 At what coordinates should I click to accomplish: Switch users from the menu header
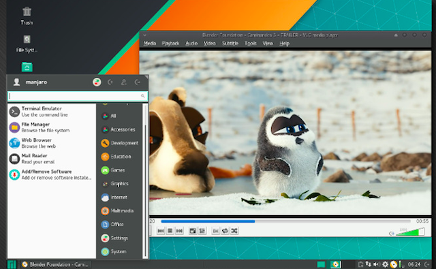[124, 82]
